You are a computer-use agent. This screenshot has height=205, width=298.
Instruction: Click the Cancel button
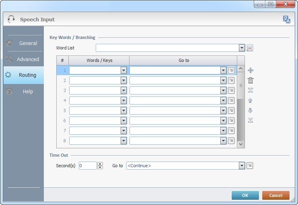tap(275, 195)
